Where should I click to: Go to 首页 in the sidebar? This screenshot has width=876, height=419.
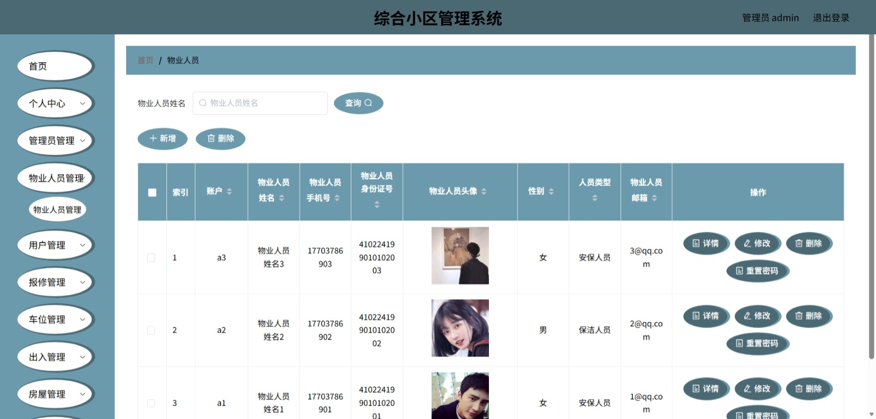tap(56, 66)
